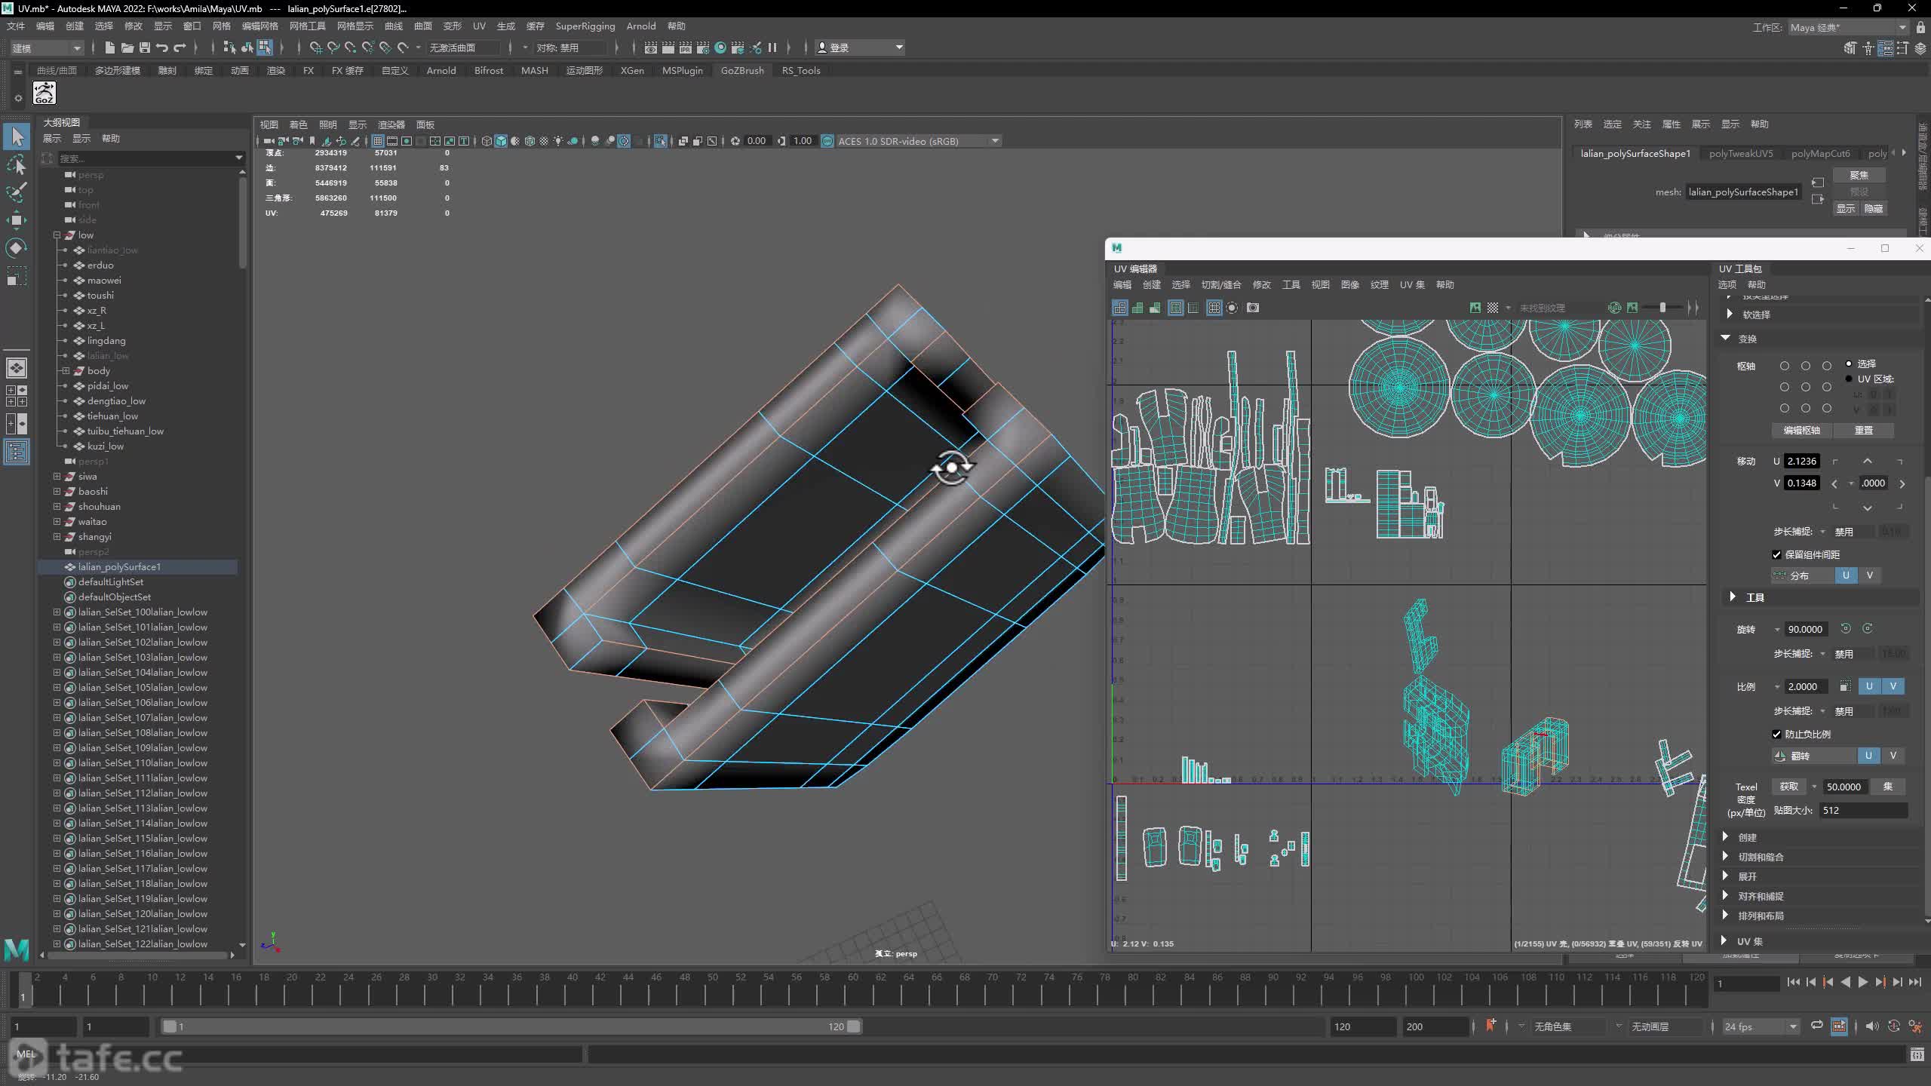Open the 24 fps frame rate dropdown
The height and width of the screenshot is (1086, 1931).
click(1761, 1026)
